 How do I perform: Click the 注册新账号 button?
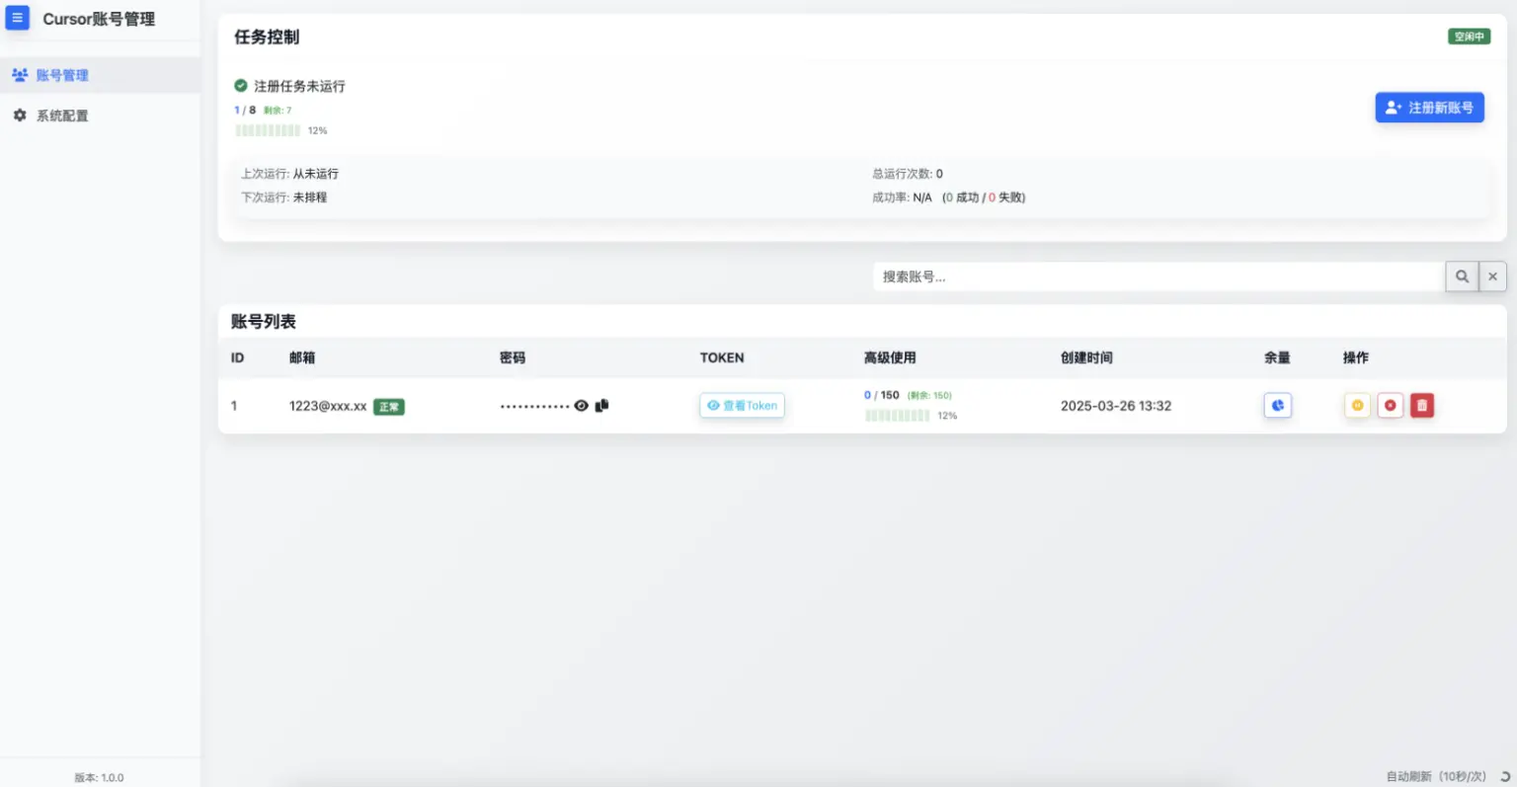click(1429, 108)
